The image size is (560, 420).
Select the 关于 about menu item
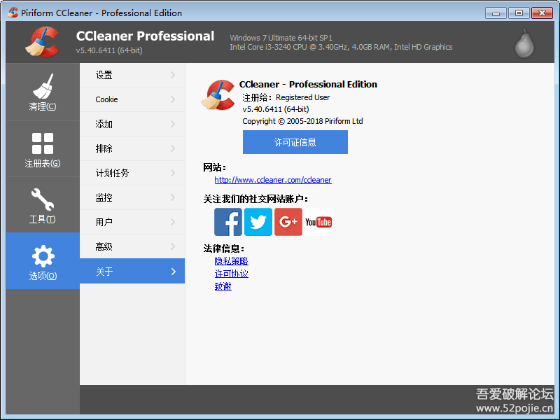[132, 271]
